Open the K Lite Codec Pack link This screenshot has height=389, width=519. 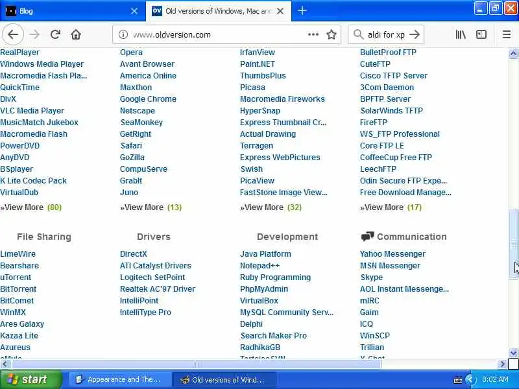pos(34,181)
